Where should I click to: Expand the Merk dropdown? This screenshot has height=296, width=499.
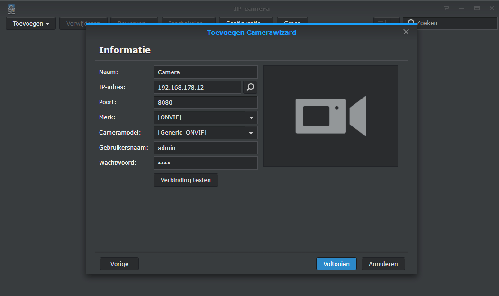tap(251, 117)
